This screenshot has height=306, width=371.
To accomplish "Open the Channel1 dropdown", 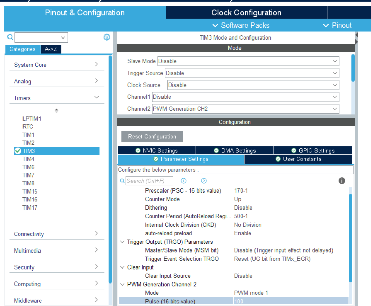I will pyautogui.click(x=245, y=97).
